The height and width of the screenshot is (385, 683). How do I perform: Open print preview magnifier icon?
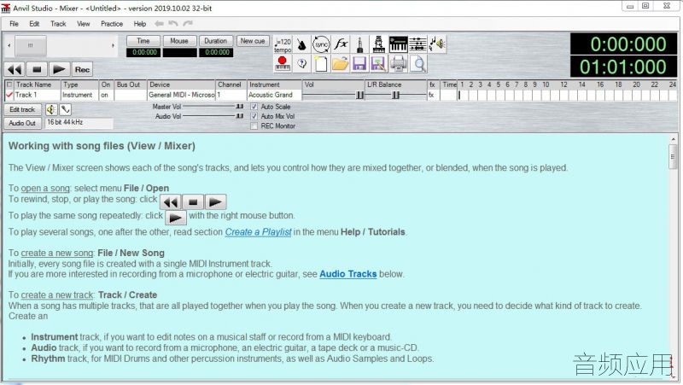point(418,63)
